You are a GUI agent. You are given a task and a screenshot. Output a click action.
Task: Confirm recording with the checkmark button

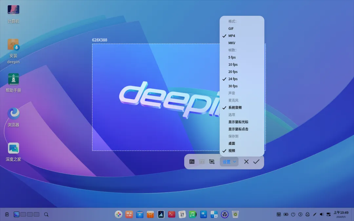click(256, 162)
